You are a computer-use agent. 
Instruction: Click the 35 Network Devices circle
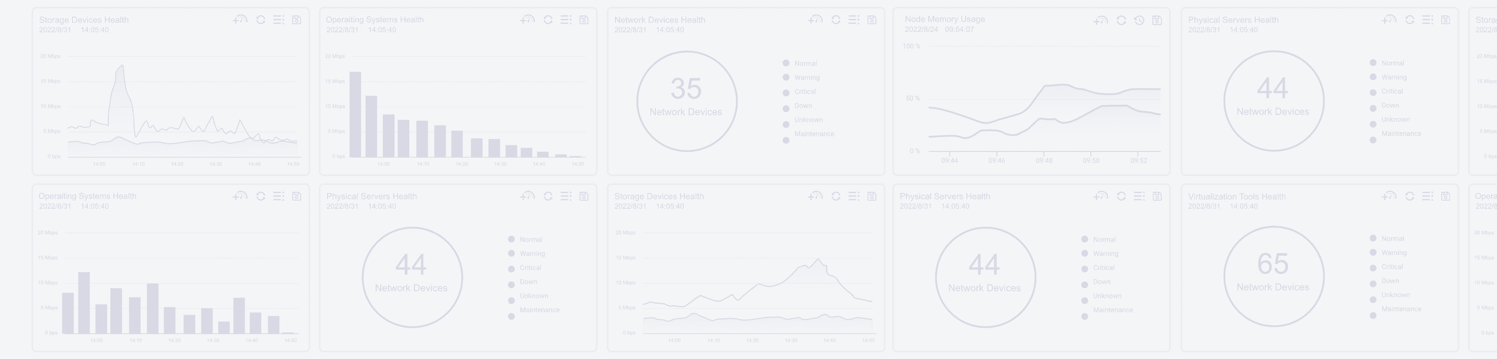coord(686,101)
